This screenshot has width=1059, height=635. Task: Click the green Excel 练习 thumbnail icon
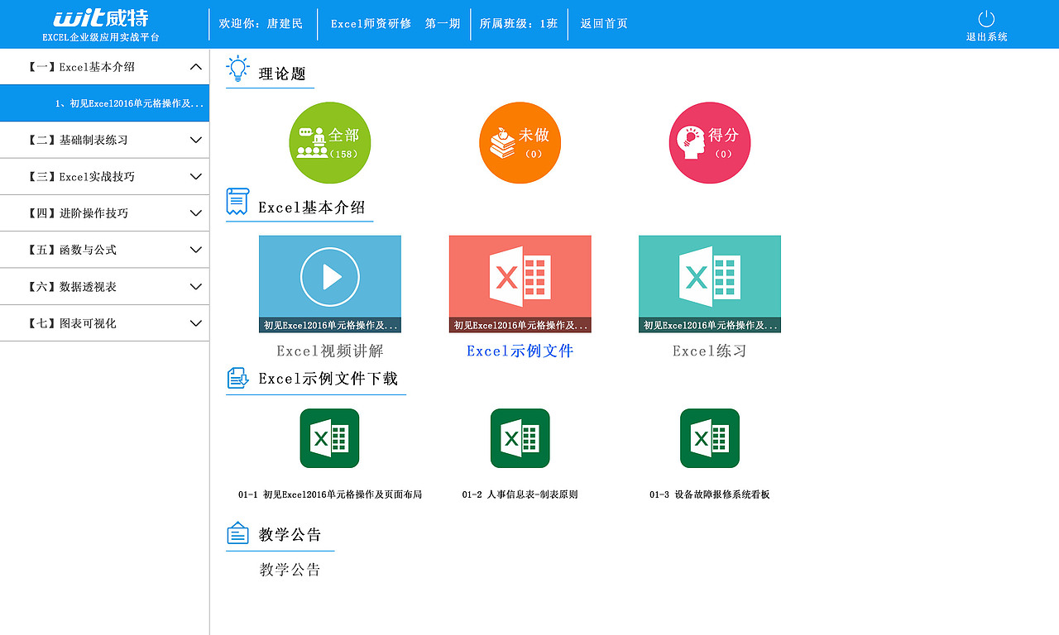coord(709,281)
